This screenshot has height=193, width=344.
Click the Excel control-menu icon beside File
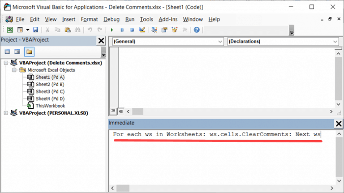pyautogui.click(x=9, y=19)
